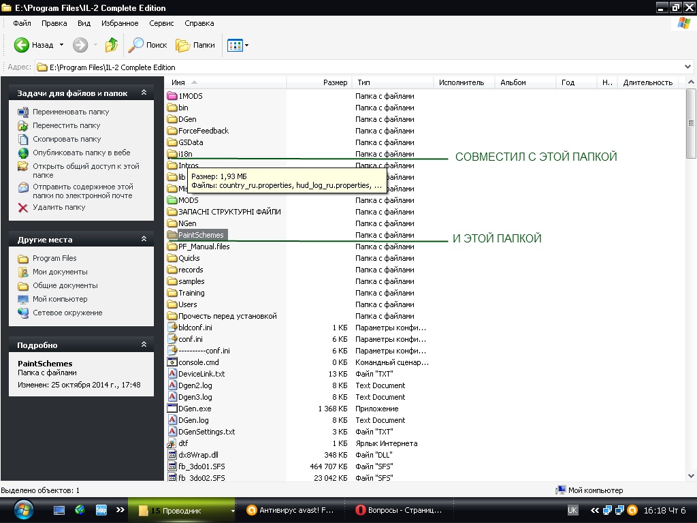Collapse the 'Подробно' details panel
Screen dimensions: 697x523
point(144,345)
